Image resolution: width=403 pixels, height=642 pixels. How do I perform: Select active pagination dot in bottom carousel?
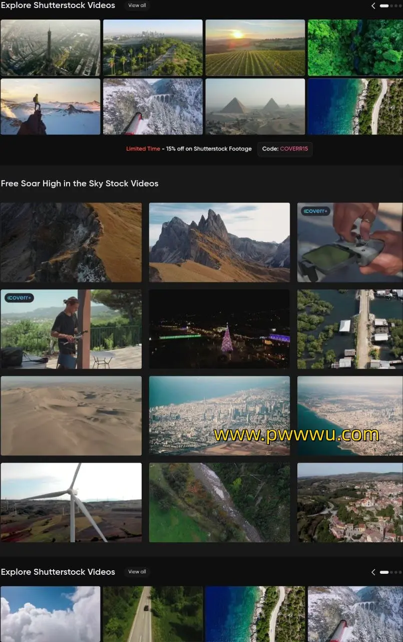pyautogui.click(x=384, y=572)
